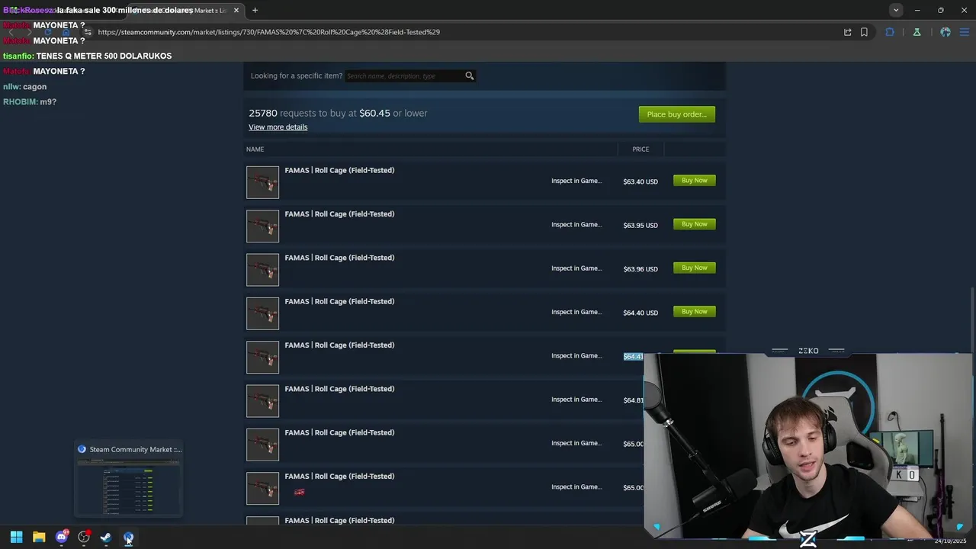The image size is (976, 549).
Task: Click the search magnifier icon next to item search
Action: (x=470, y=75)
